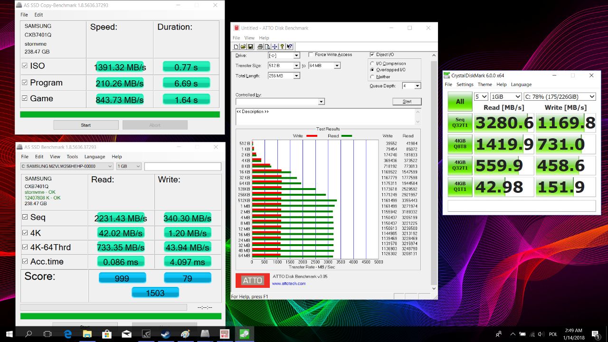Expand the Queue Depth dropdown

click(418, 86)
